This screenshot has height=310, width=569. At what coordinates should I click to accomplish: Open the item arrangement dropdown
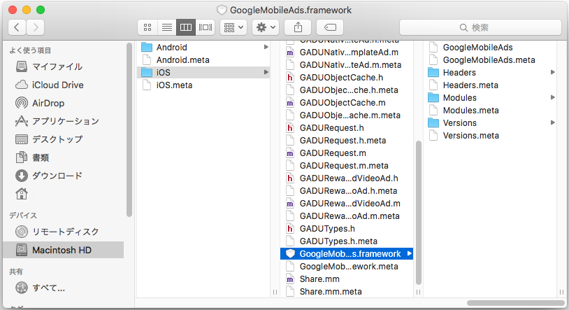[x=233, y=27]
